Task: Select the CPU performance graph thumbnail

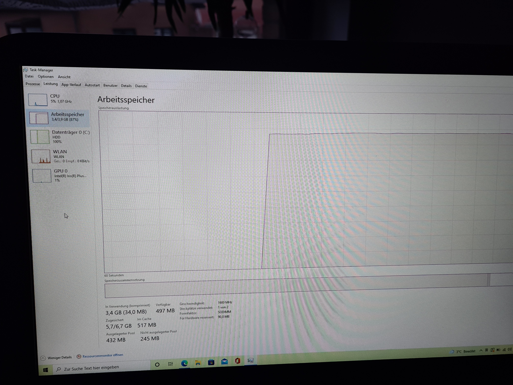Action: click(x=38, y=100)
